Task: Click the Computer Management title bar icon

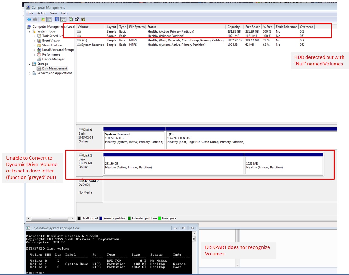Action: pos(29,7)
